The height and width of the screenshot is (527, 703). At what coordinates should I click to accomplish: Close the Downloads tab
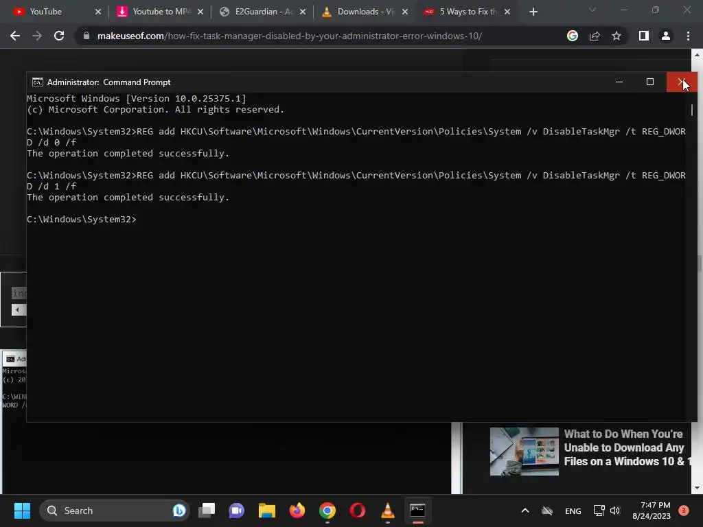[405, 12]
